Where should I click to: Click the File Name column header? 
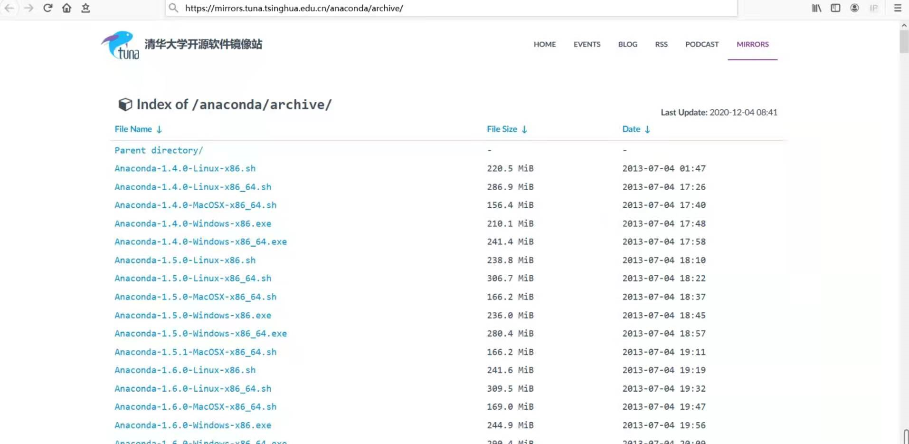pyautogui.click(x=133, y=129)
